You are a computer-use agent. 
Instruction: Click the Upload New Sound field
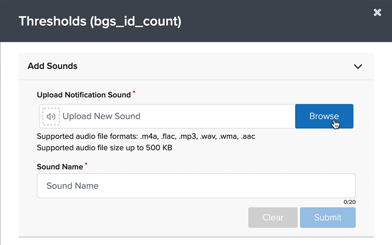click(x=167, y=116)
